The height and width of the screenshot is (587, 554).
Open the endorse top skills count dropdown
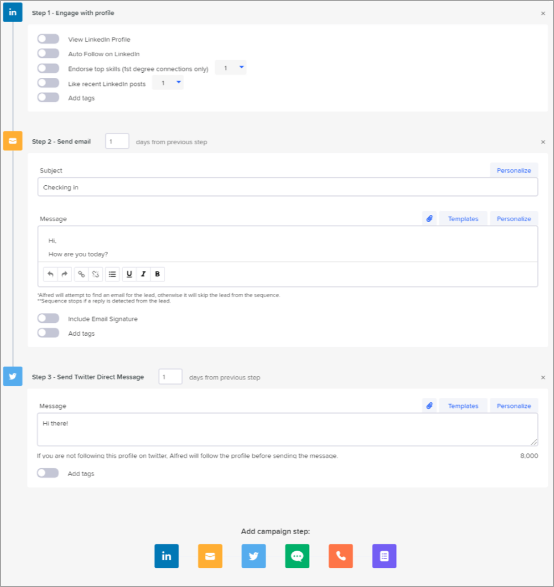coord(231,68)
